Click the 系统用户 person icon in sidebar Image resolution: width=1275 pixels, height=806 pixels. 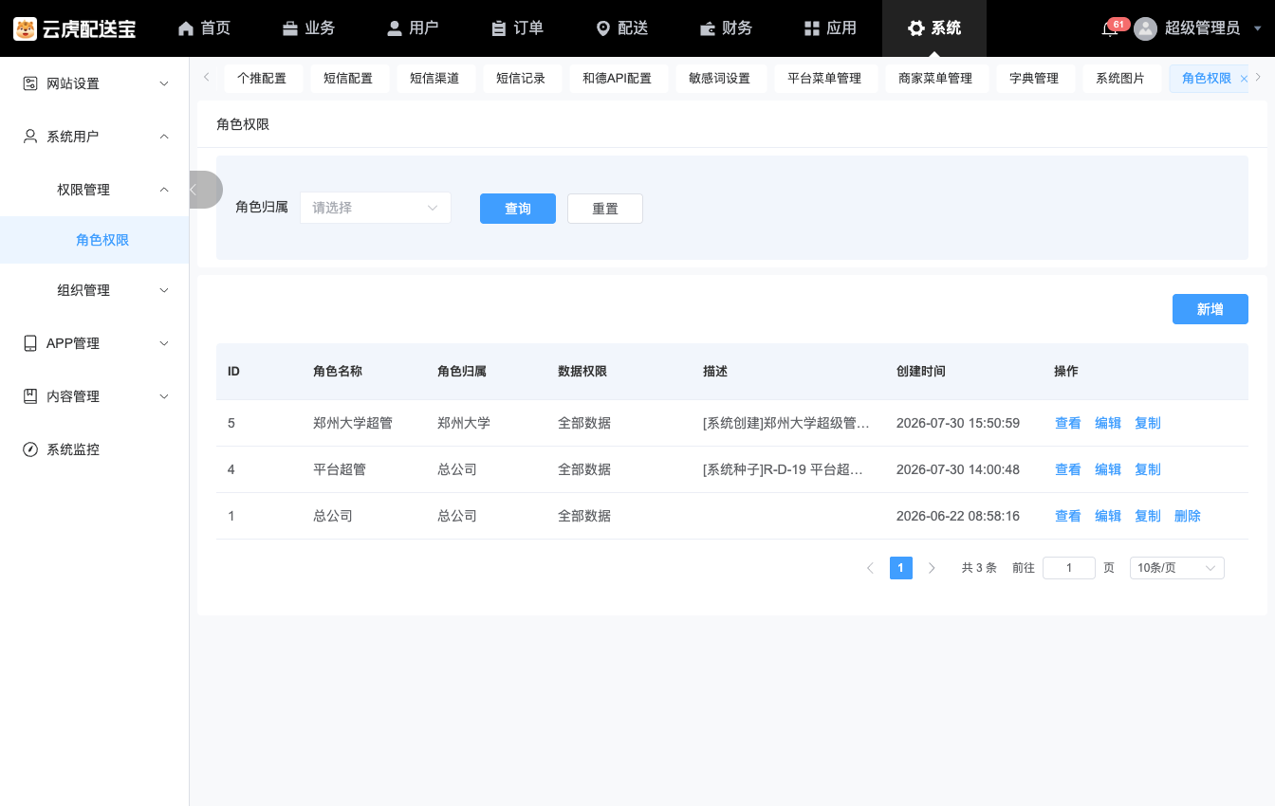30,137
